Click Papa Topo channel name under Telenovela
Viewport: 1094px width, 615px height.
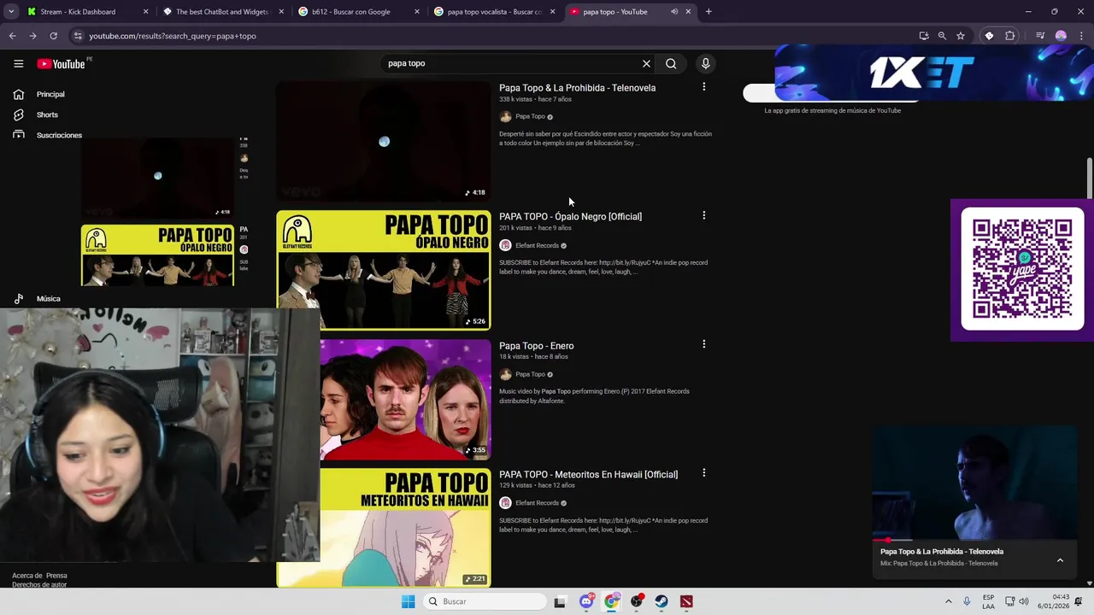tap(530, 117)
